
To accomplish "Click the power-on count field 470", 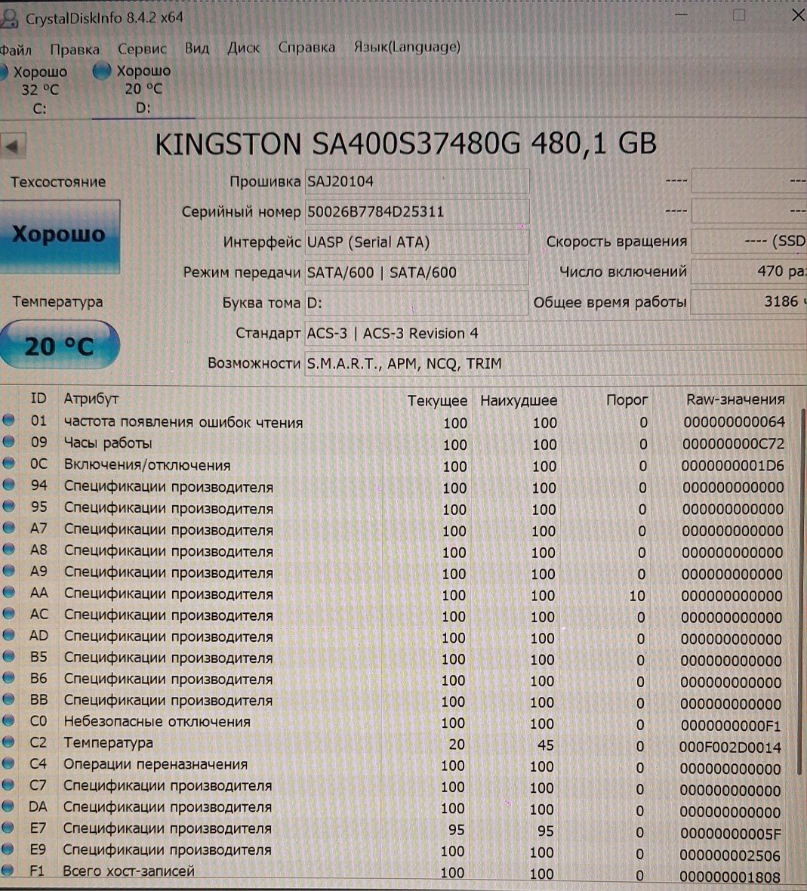I will pyautogui.click(x=749, y=272).
